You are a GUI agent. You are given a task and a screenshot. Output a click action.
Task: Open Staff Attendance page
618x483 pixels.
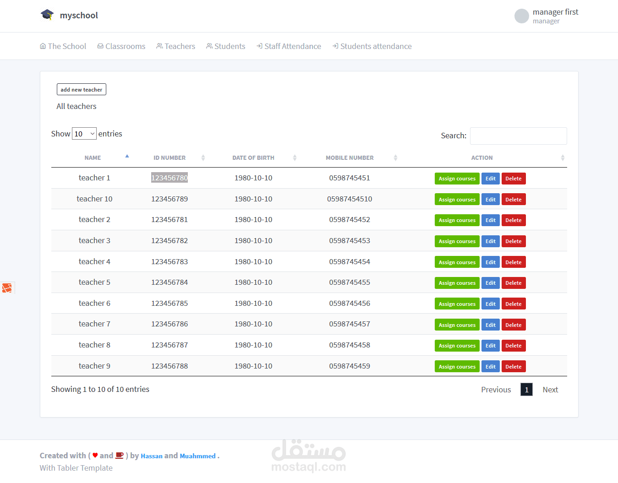point(289,46)
